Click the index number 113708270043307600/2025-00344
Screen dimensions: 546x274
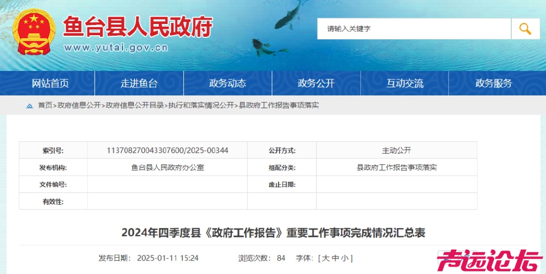[x=167, y=150]
